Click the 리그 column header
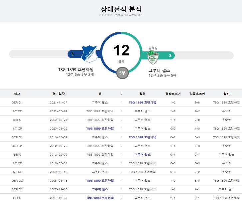 pos(17,94)
